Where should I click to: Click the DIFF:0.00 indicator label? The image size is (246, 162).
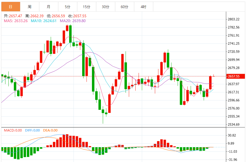[x=33, y=130]
